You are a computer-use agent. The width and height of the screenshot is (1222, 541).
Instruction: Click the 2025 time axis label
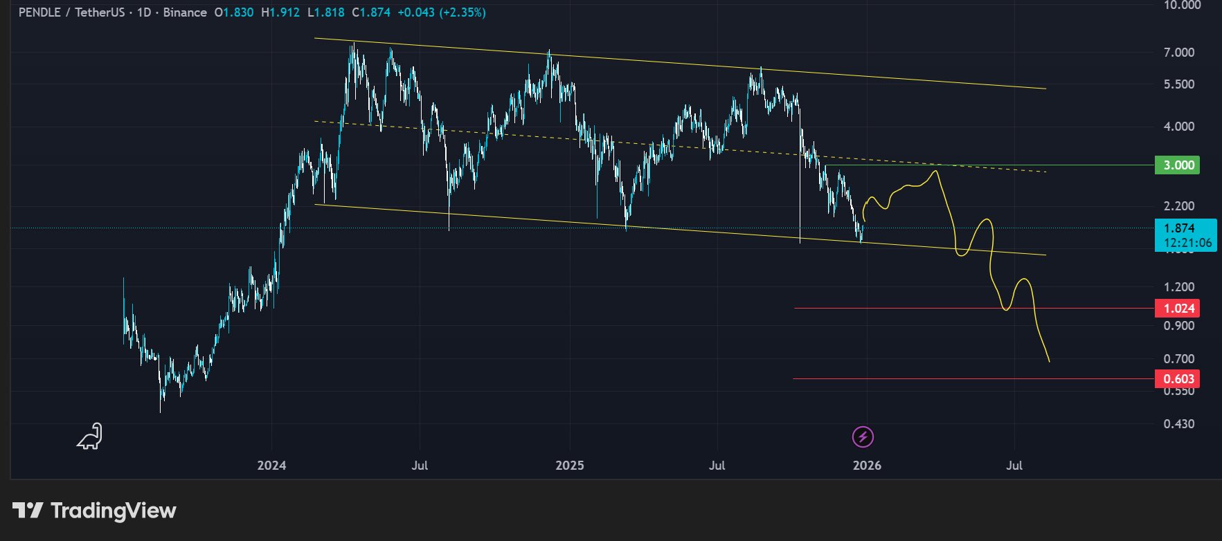(570, 466)
